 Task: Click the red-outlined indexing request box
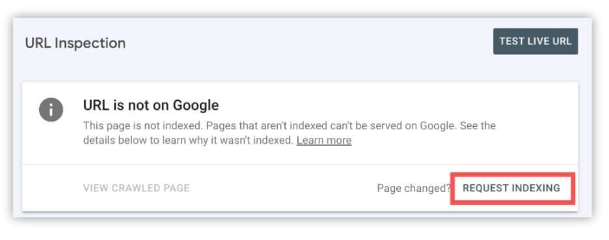tap(511, 189)
